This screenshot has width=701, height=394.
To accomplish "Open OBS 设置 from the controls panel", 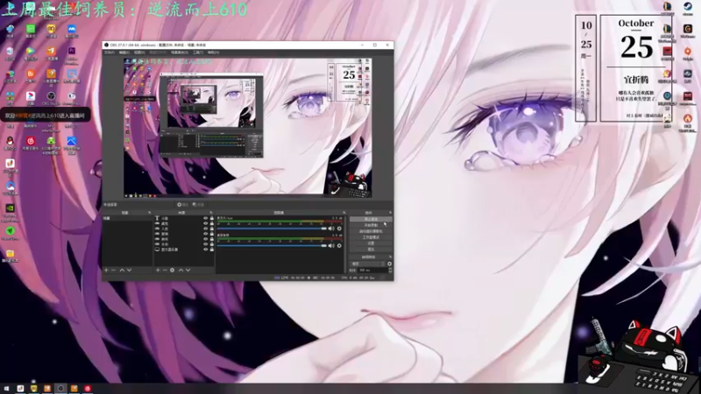I will pos(371,243).
